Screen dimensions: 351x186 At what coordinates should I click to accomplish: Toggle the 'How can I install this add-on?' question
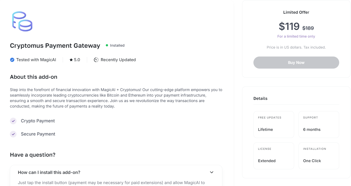coord(49,172)
